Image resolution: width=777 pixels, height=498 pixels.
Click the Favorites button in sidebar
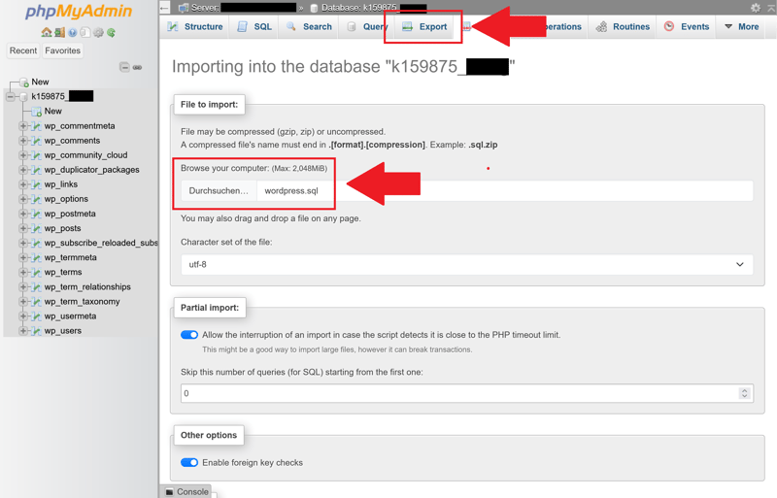[63, 50]
